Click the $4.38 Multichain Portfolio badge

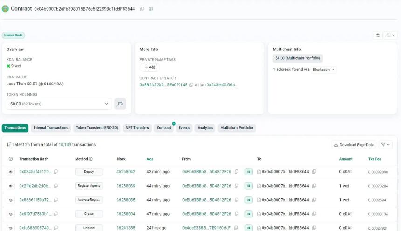tap(297, 58)
